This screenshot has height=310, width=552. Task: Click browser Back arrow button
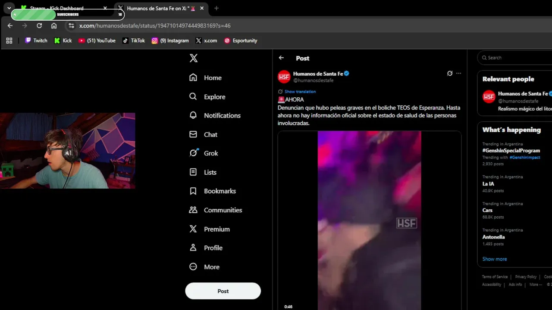click(10, 26)
